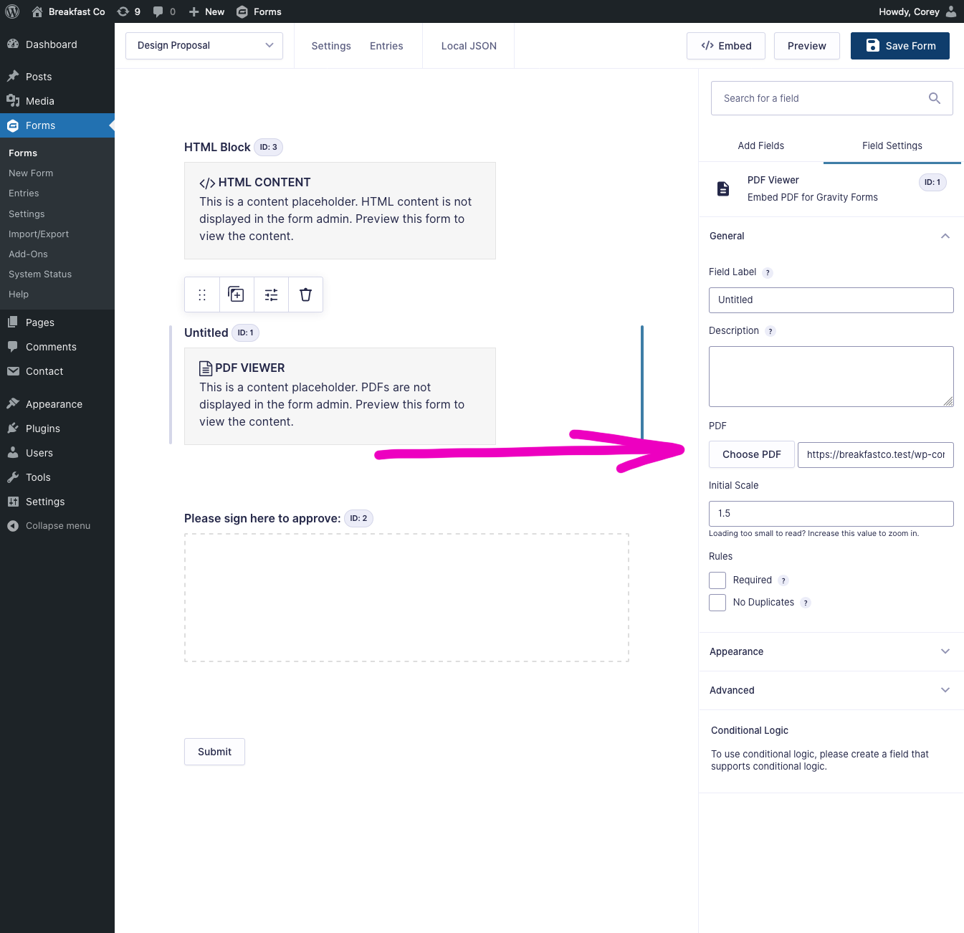The height and width of the screenshot is (933, 964).
Task: Click the Collapse menu arrow icon
Action: point(13,526)
